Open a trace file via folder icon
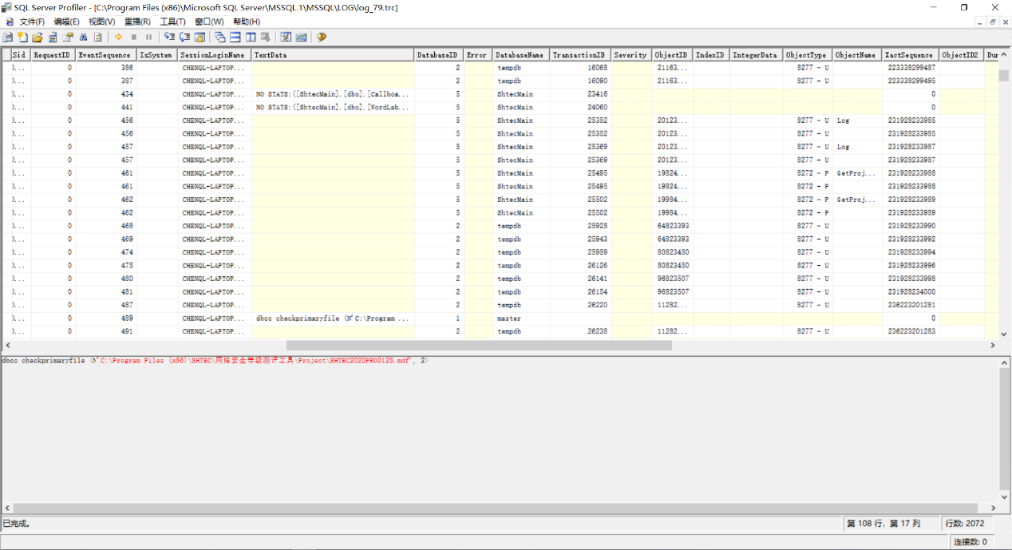This screenshot has width=1012, height=550. pyautogui.click(x=38, y=38)
